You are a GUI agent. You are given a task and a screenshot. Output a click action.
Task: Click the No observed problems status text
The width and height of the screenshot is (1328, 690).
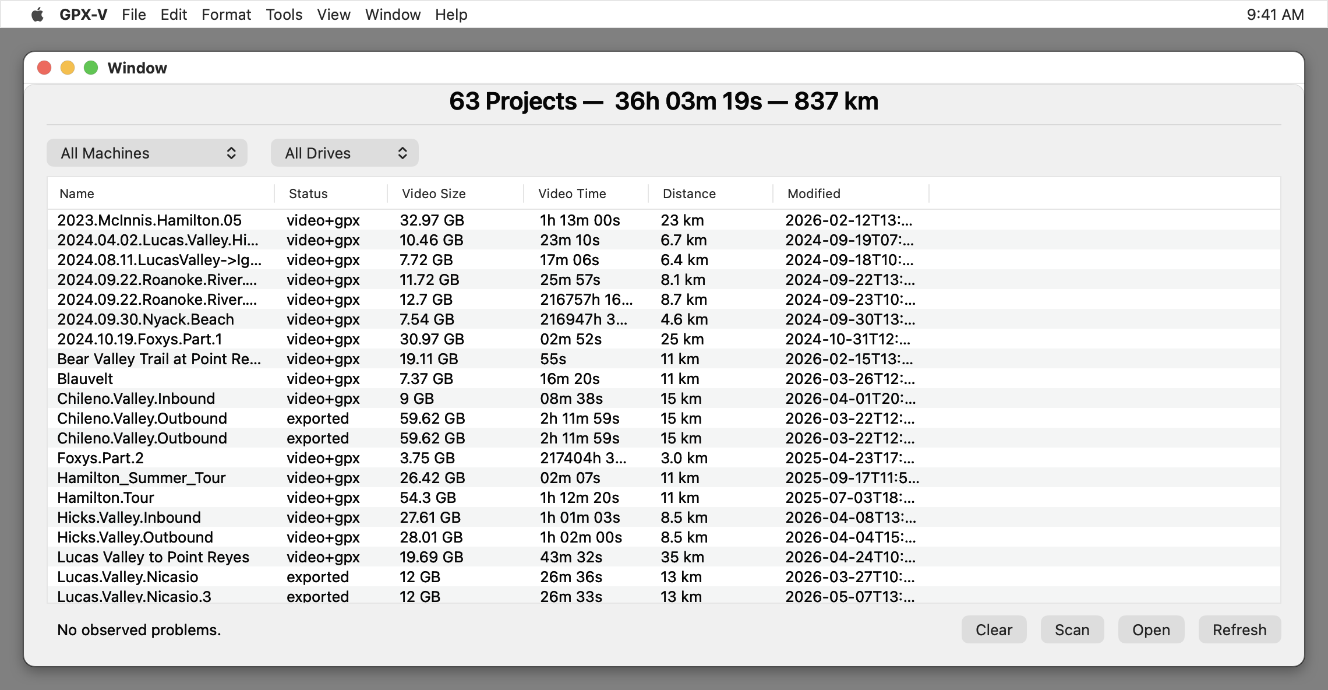point(139,630)
